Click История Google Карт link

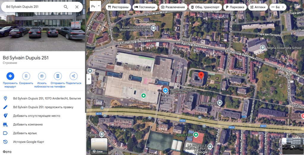pos(28,142)
